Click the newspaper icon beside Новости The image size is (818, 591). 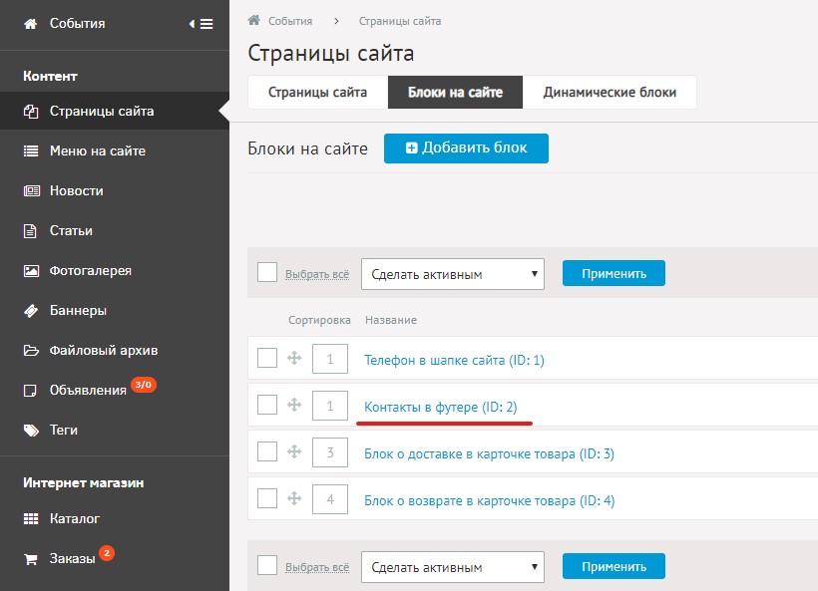[x=31, y=190]
